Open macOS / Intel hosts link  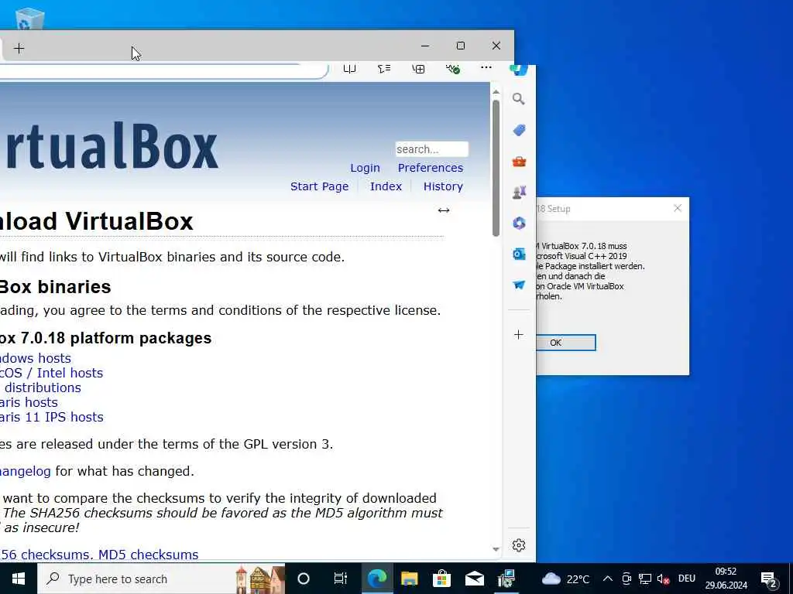(51, 373)
